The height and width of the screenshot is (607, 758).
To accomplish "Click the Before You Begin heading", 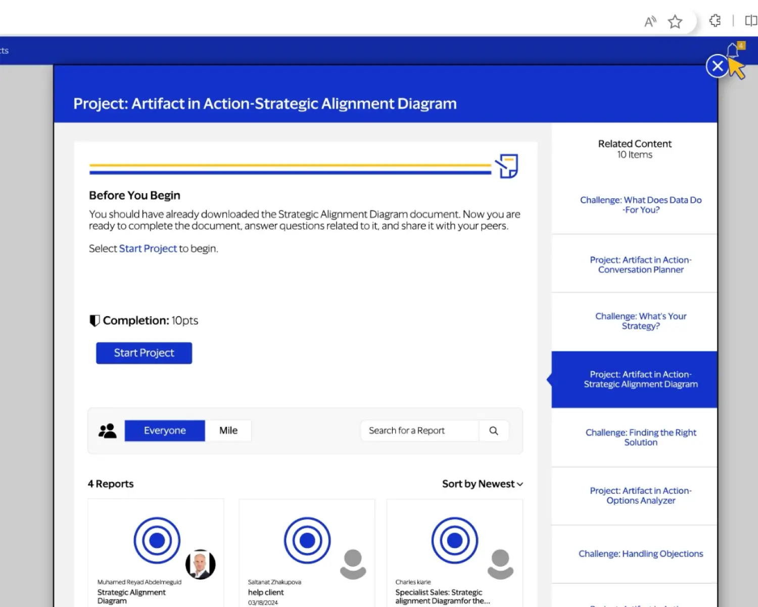I will pos(134,195).
